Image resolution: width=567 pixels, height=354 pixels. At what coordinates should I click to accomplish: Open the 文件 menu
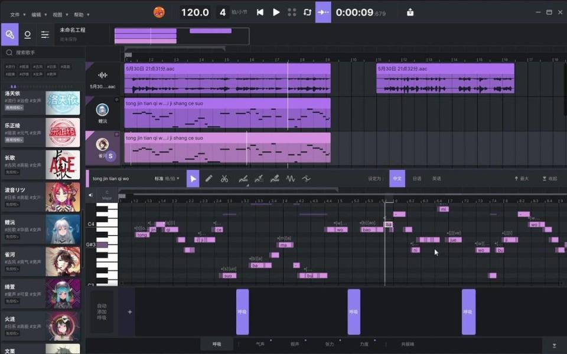click(17, 14)
